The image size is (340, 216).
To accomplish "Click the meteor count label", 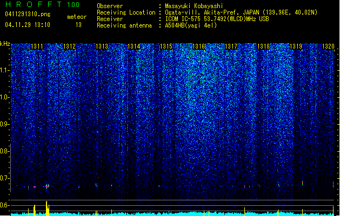I will click(77, 17).
